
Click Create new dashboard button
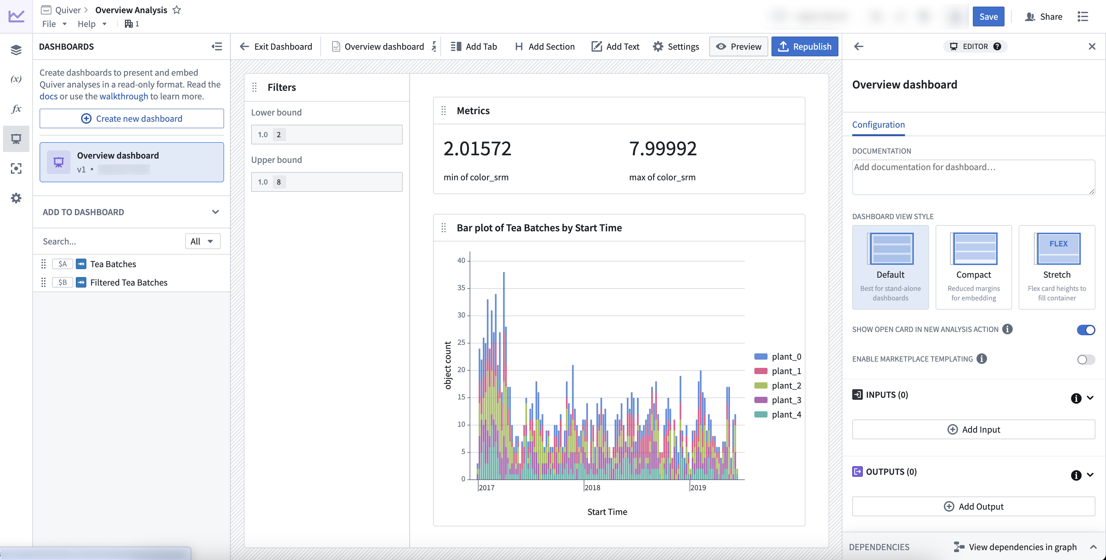coord(131,118)
